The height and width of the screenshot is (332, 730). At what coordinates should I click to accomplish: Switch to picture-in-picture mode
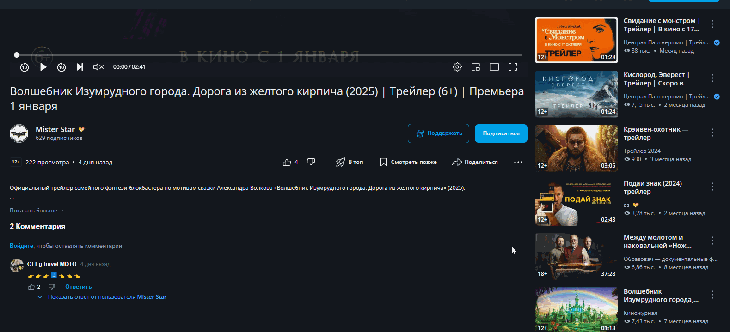coord(476,67)
